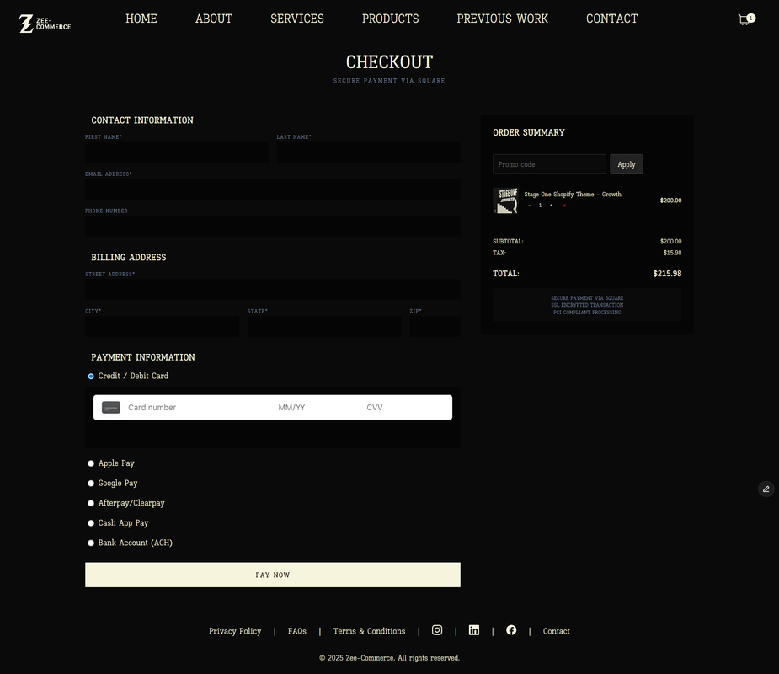Select Credit / Debit Card option
This screenshot has height=674, width=779.
click(x=91, y=377)
